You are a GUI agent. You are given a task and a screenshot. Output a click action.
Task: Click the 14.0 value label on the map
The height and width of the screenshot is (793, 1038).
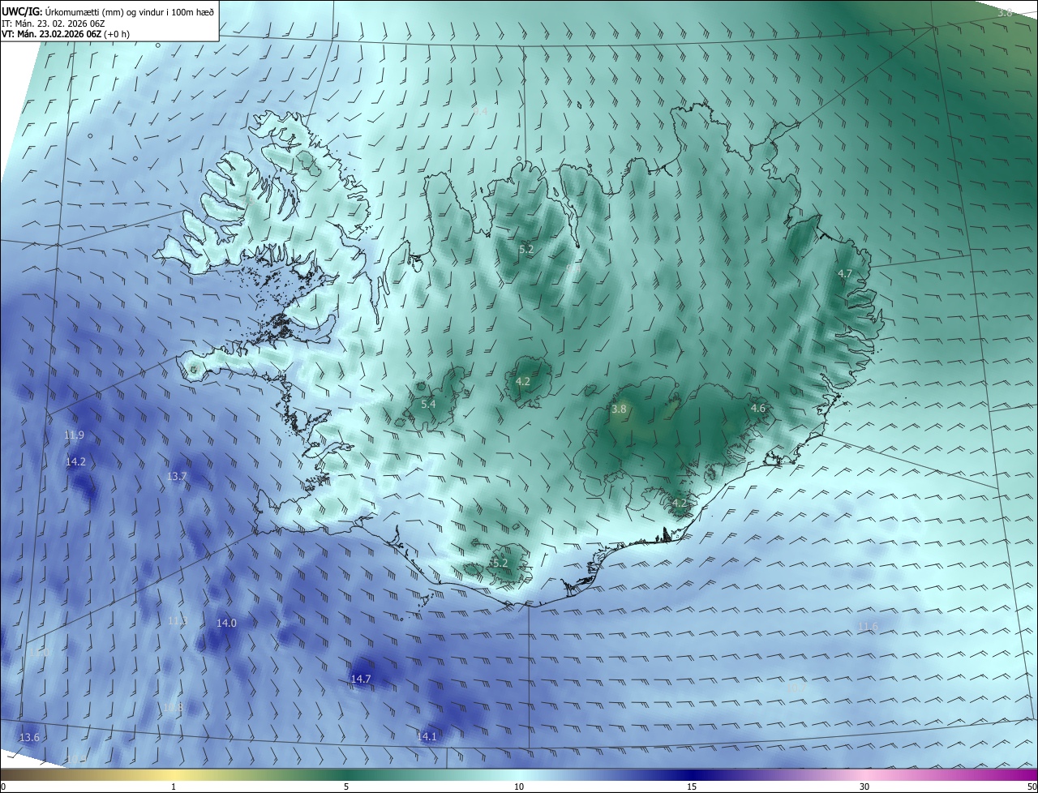227,623
